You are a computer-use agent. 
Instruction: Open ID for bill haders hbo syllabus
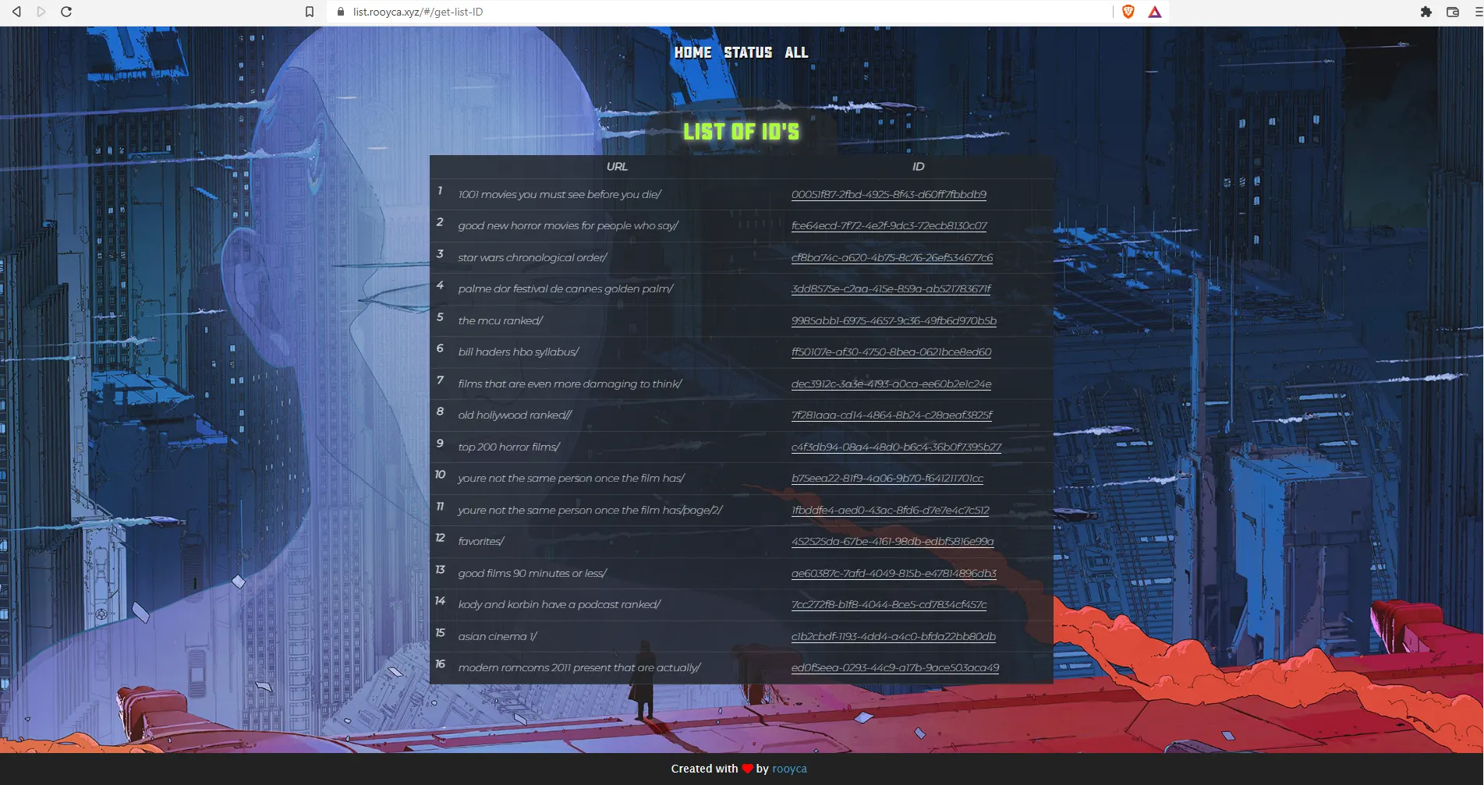891,352
